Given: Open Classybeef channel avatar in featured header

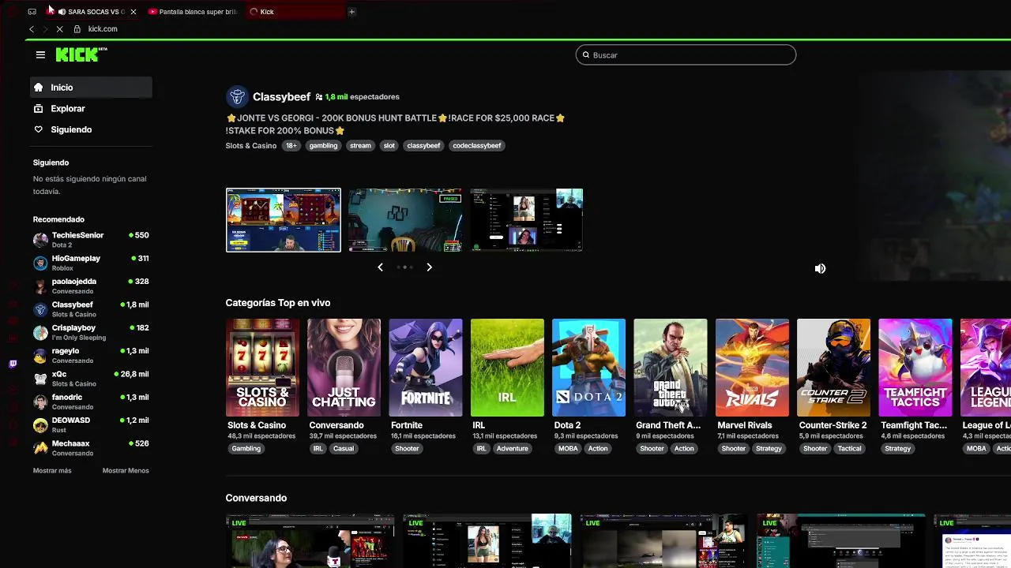Looking at the screenshot, I should pos(236,96).
